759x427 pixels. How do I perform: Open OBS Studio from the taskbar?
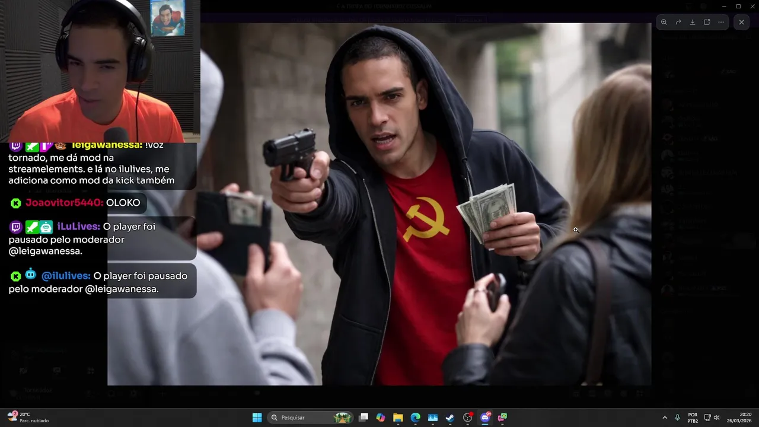point(468,418)
